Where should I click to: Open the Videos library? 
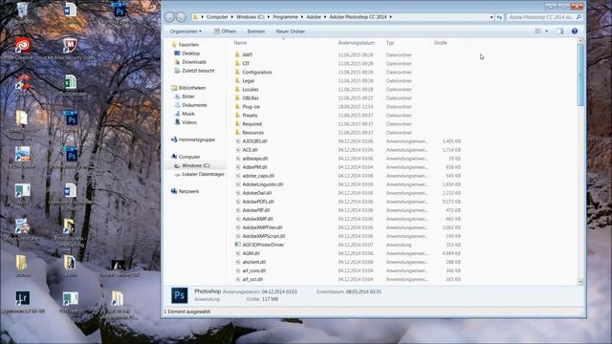[189, 122]
